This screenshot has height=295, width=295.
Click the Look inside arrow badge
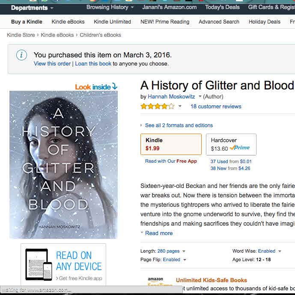pyautogui.click(x=96, y=87)
